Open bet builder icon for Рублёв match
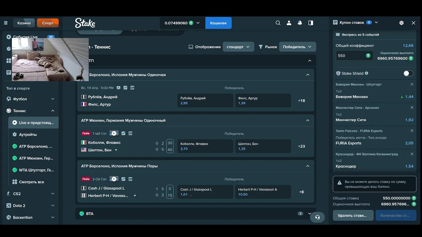 pyautogui.click(x=133, y=88)
